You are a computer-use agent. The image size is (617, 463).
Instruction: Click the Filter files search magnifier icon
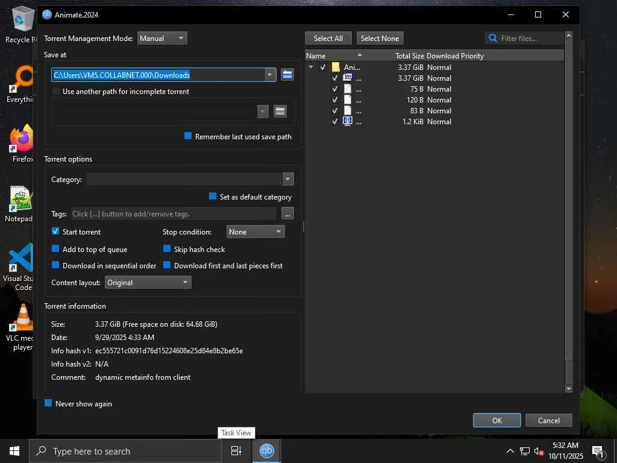click(x=492, y=38)
